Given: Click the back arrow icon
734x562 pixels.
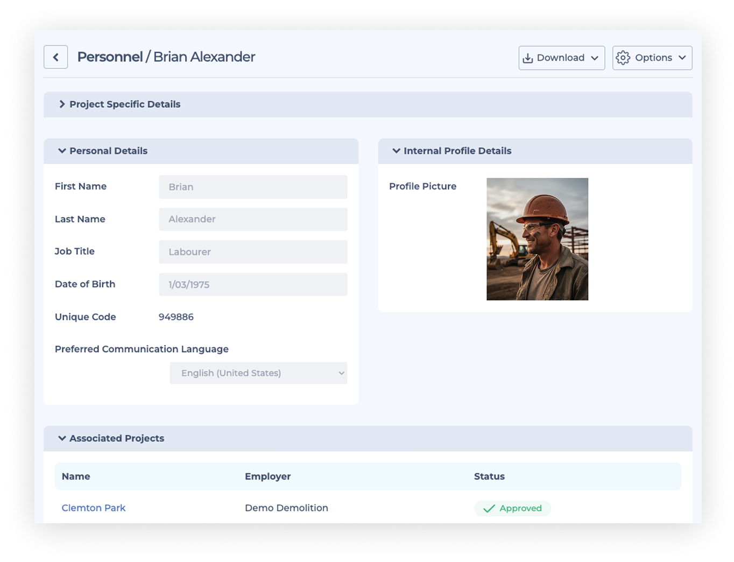Looking at the screenshot, I should click(55, 57).
